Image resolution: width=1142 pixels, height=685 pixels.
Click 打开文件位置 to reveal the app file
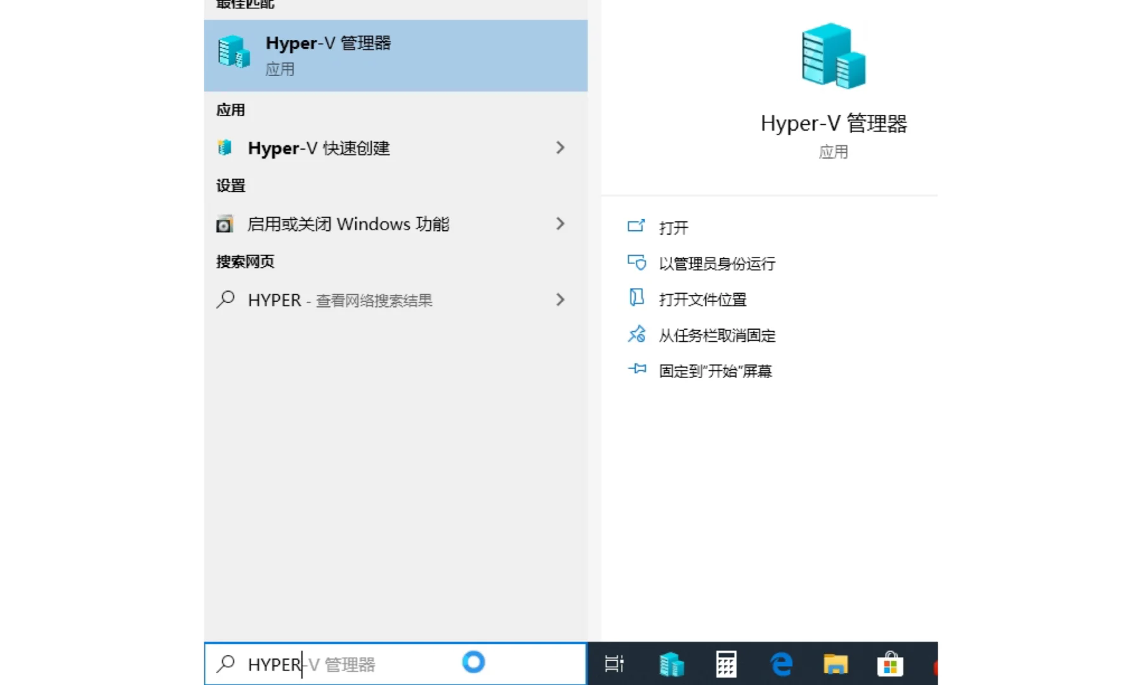(x=703, y=299)
